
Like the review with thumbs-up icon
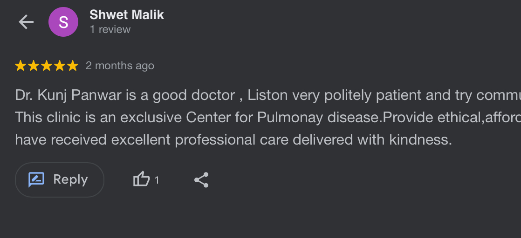(142, 179)
